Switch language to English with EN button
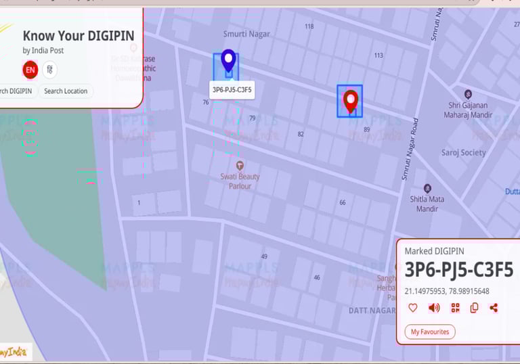520x364 pixels. [x=30, y=70]
